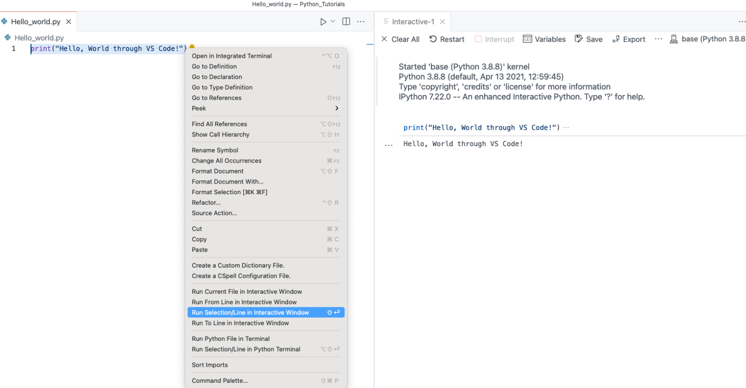
Task: Split the editor with the split icon
Action: point(346,21)
